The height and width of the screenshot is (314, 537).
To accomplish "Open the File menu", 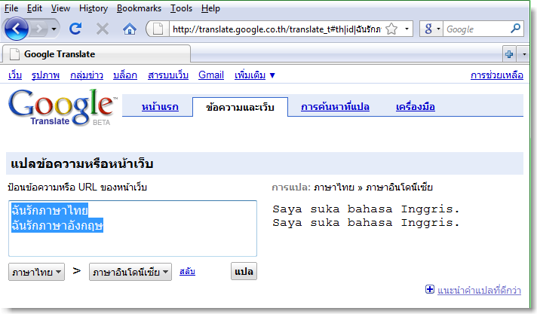I will (11, 8).
